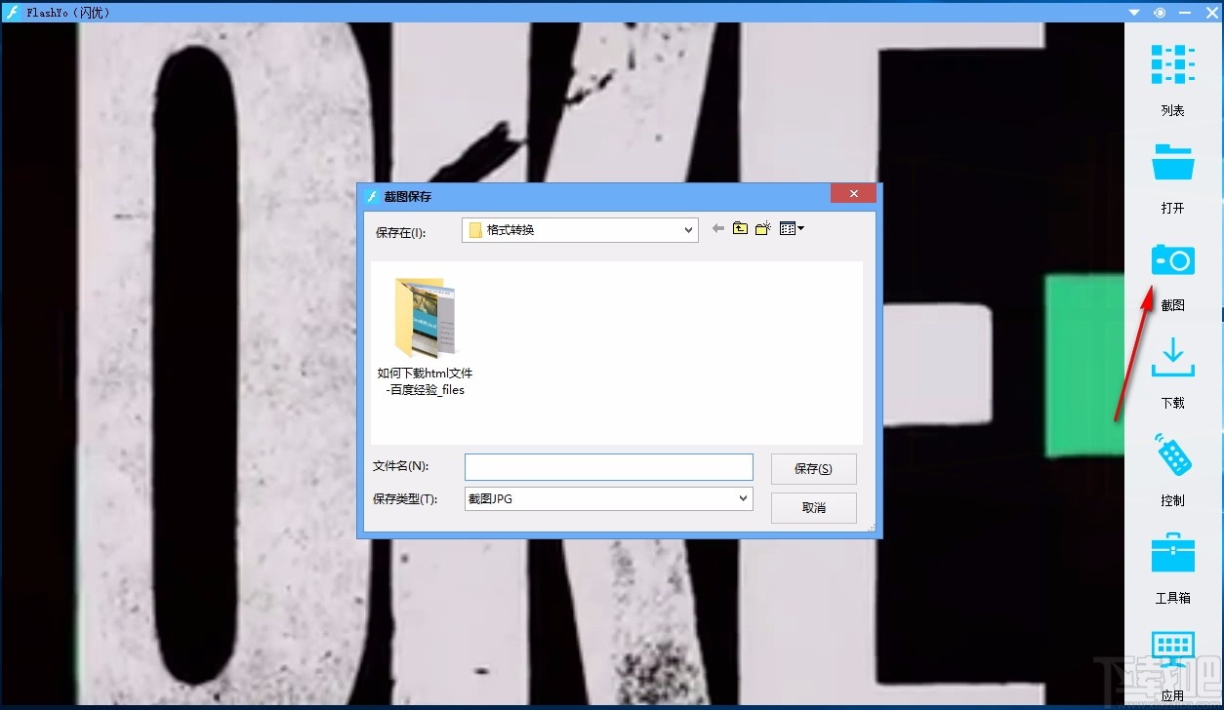Image resolution: width=1224 pixels, height=710 pixels.
Task: Open the 控制 remote control feature
Action: click(x=1171, y=455)
